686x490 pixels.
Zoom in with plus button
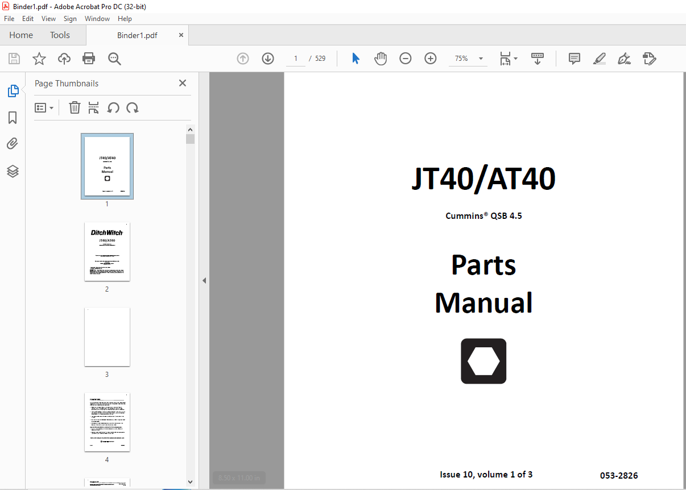pyautogui.click(x=431, y=59)
